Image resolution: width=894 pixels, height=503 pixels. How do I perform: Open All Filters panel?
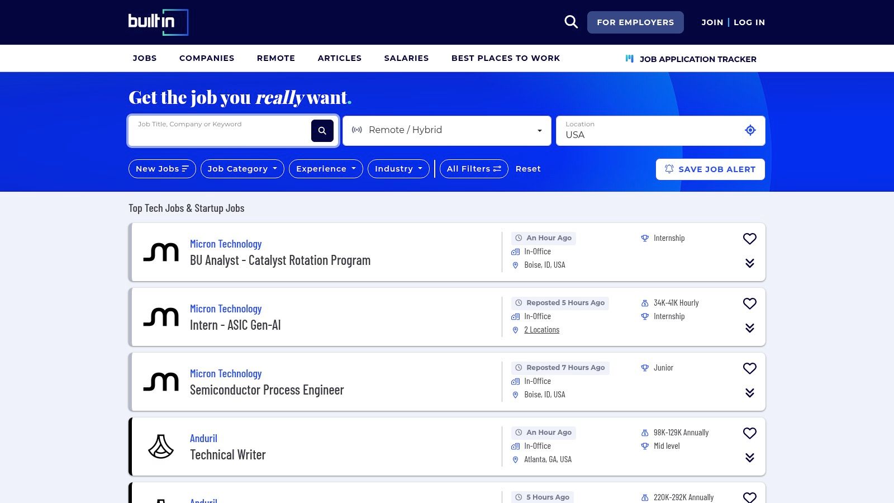point(474,169)
